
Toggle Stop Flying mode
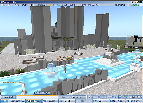tap(34, 101)
